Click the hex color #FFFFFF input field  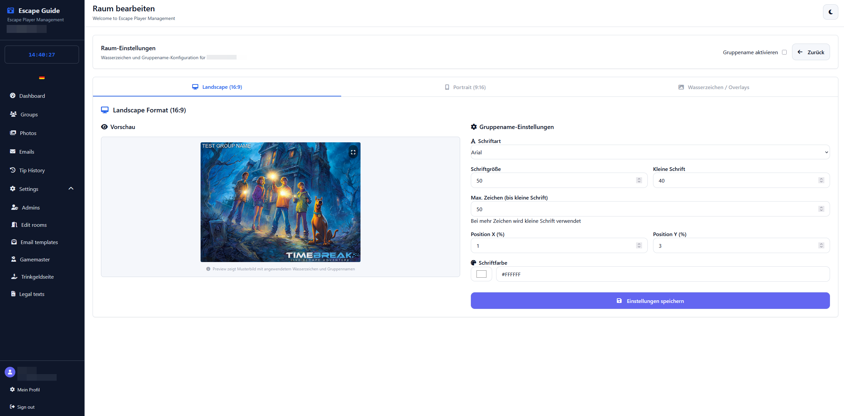pyautogui.click(x=662, y=274)
